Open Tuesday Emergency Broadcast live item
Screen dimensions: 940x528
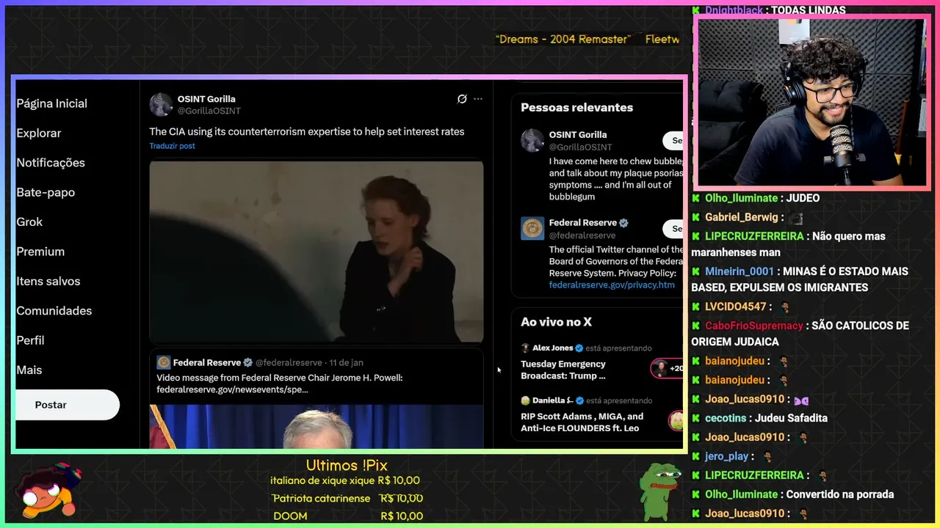tap(563, 370)
